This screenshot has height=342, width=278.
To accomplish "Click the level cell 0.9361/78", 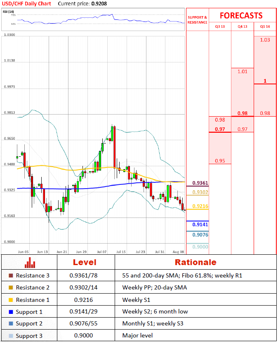I will 84,275.
